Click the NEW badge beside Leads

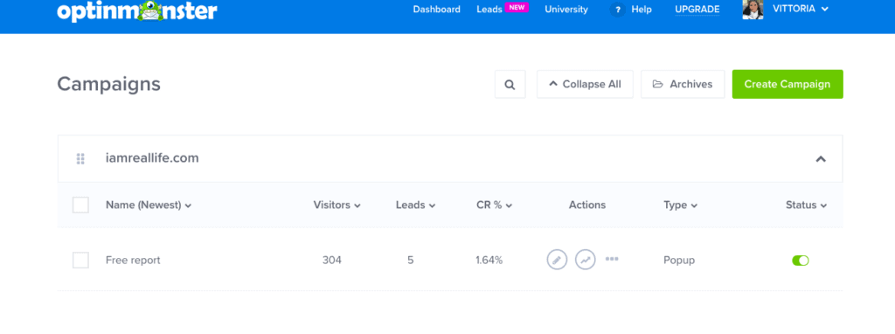517,7
